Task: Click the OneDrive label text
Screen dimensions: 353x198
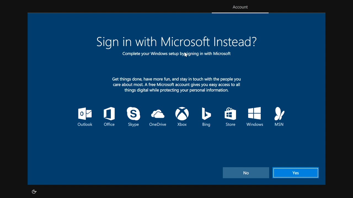Action: point(158,124)
